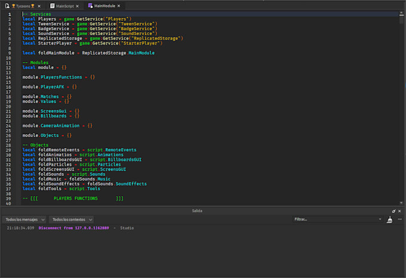Close the MainScript tab
Screen dimensions: 406x278
click(x=78, y=6)
